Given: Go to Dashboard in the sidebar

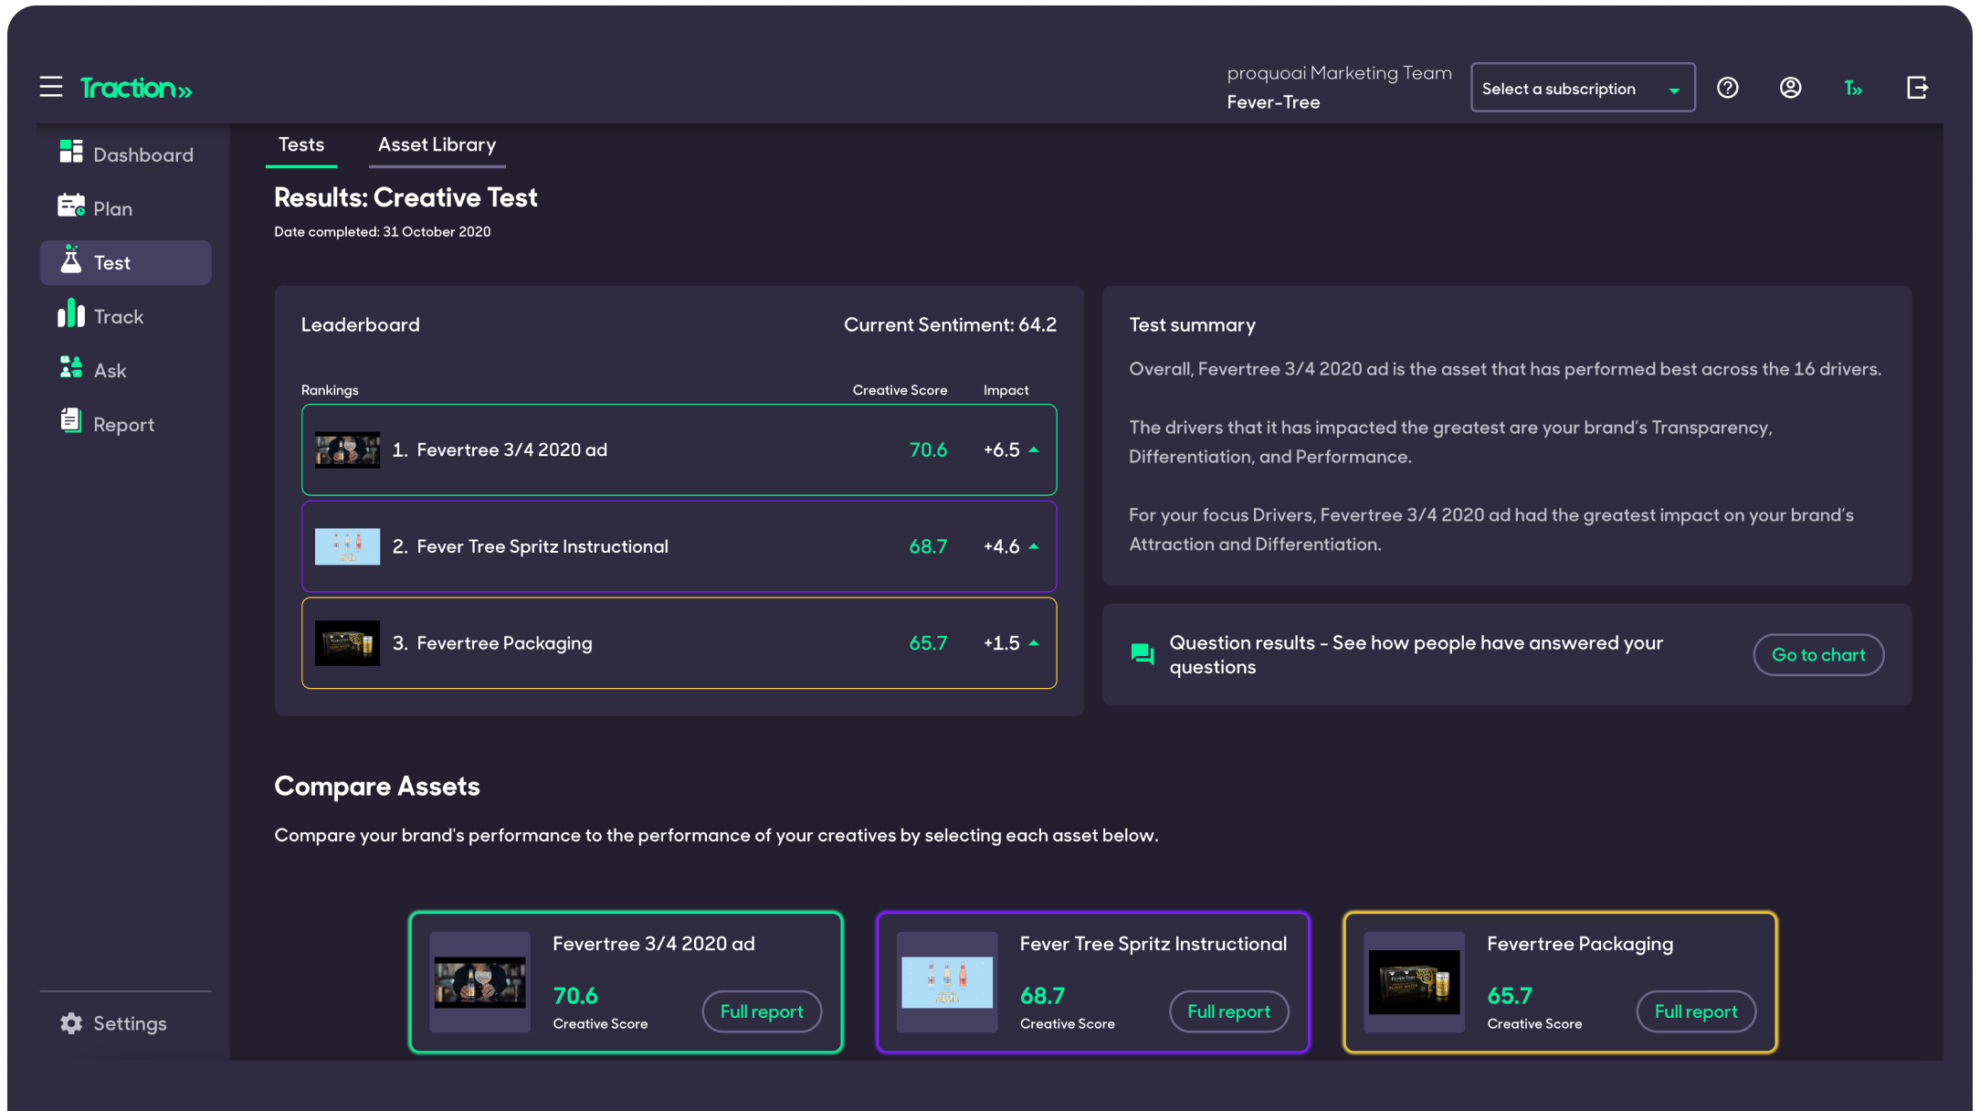Looking at the screenshot, I should coord(126,154).
